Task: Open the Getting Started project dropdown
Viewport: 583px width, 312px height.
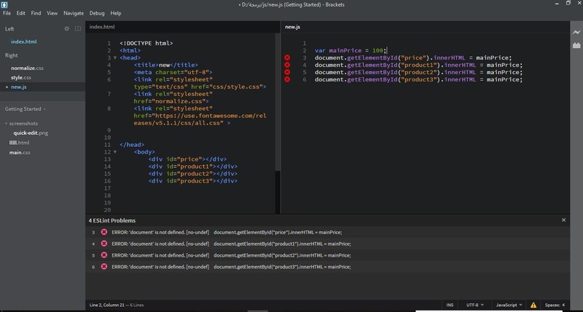Action: 26,109
